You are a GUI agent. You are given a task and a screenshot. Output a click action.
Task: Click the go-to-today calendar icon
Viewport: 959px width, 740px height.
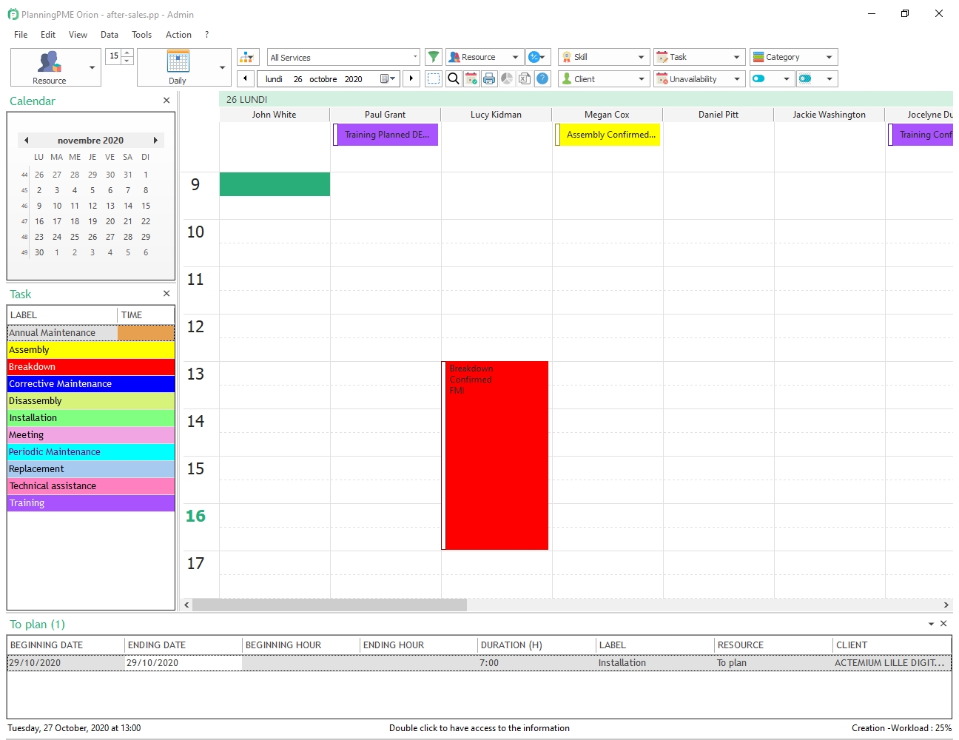[x=471, y=78]
